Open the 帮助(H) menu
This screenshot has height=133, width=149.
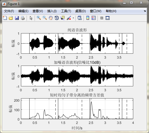[111, 11]
